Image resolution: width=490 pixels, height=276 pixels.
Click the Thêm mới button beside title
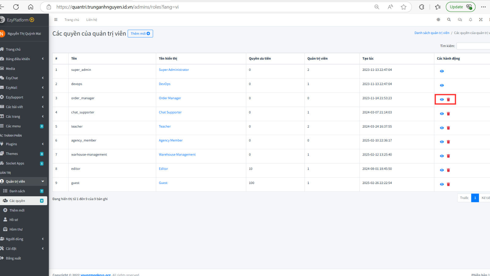click(140, 33)
